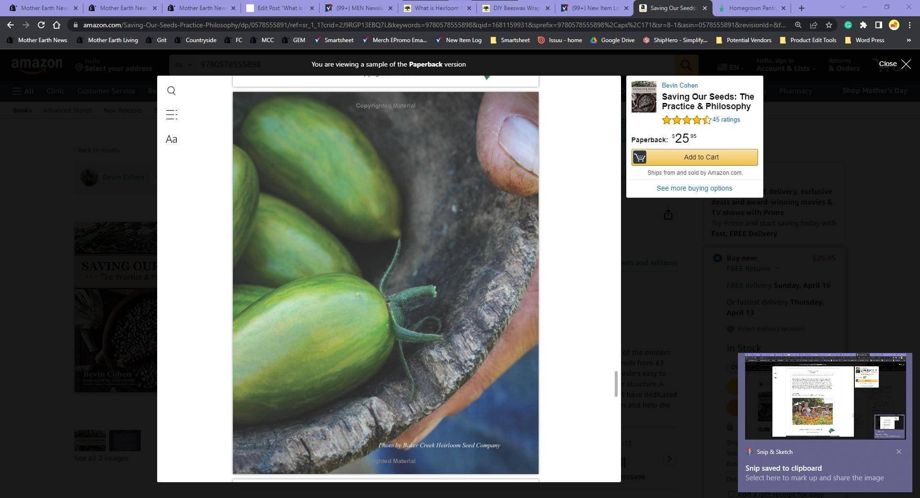Open a new browser tab
920x498 pixels.
coord(802,8)
